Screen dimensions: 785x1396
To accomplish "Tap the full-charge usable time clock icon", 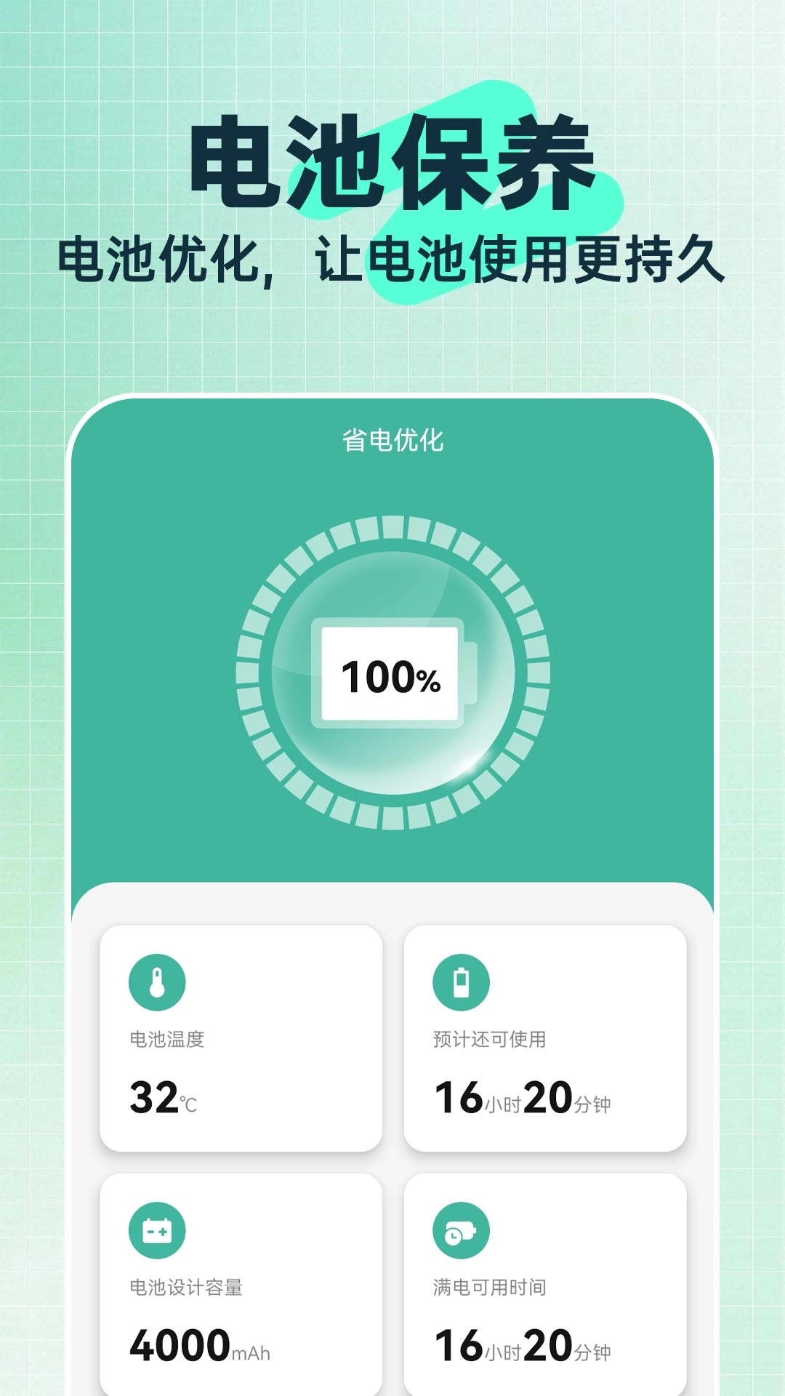I will [461, 1230].
